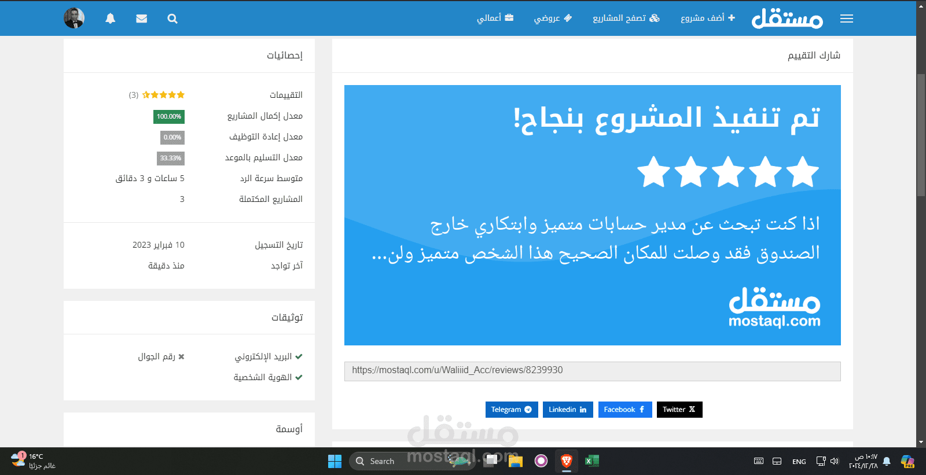The width and height of the screenshot is (926, 475).
Task: Click the أوسمة panel heading
Action: click(289, 429)
